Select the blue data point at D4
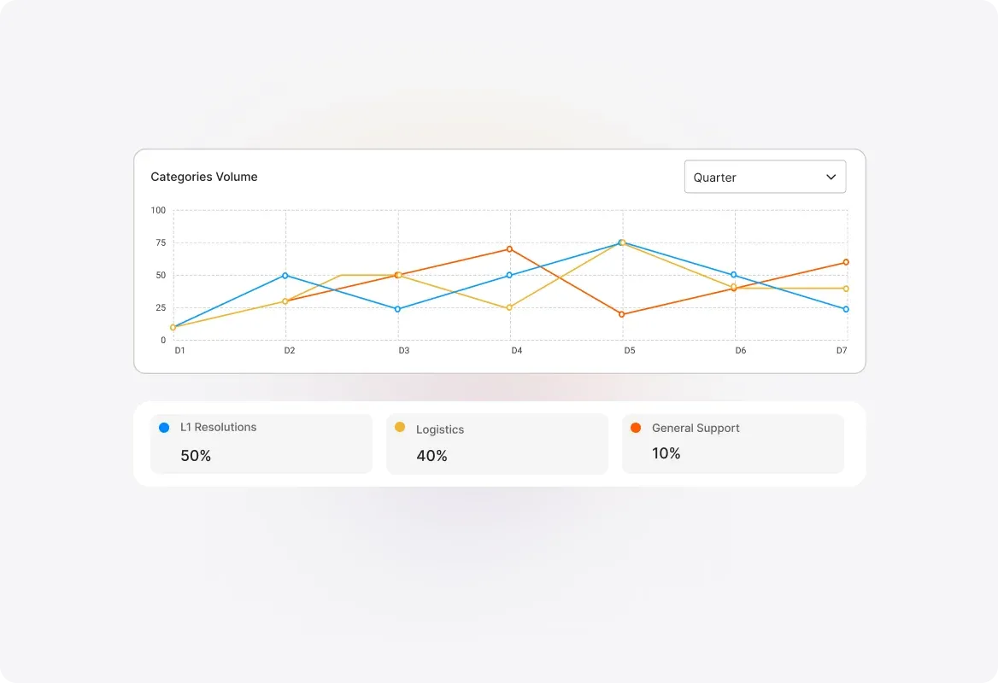 point(509,276)
